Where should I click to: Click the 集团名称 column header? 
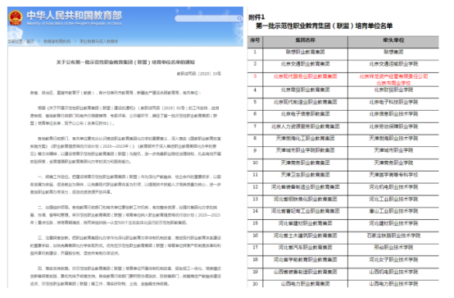(305, 40)
